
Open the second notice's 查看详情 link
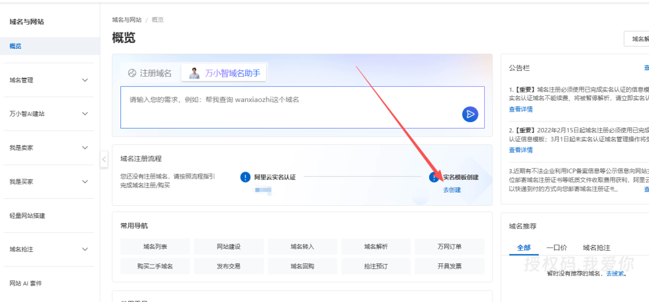pyautogui.click(x=521, y=150)
